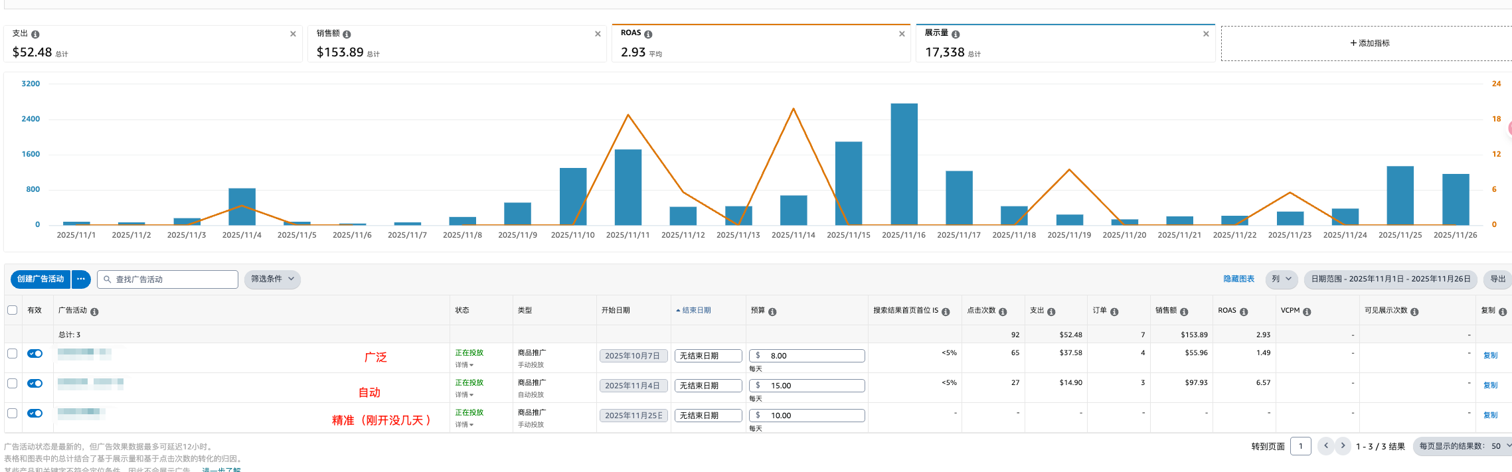The width and height of the screenshot is (1512, 472).
Task: Go to next page arrow in pagination
Action: (x=1343, y=446)
